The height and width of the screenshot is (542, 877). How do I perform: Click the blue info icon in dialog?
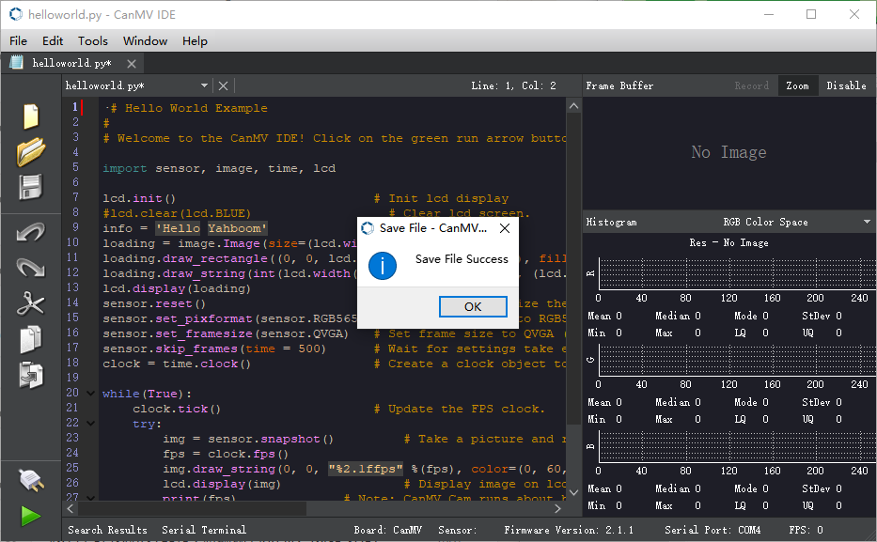pyautogui.click(x=383, y=266)
